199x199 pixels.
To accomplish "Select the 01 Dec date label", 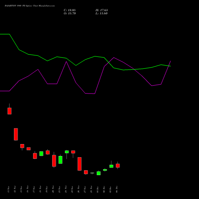I will [x=98, y=189].
